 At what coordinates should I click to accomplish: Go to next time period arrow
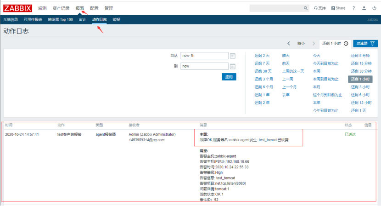314,43
